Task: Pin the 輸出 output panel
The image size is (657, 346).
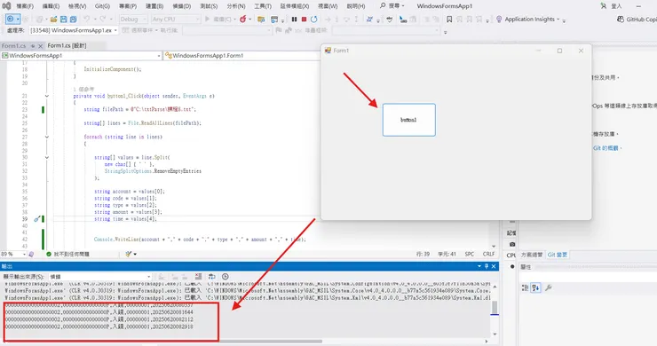Action: 487,266
